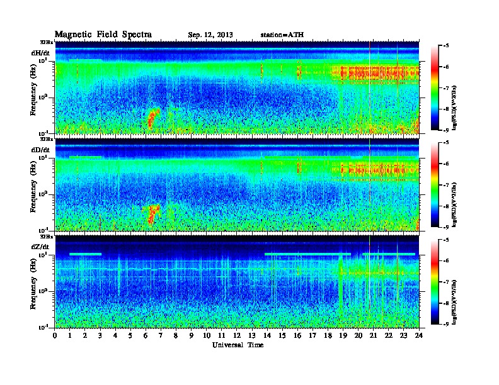Screen dimensions: 499x385
Task: Click the x-axis tick label "24"
Action: pyautogui.click(x=419, y=336)
